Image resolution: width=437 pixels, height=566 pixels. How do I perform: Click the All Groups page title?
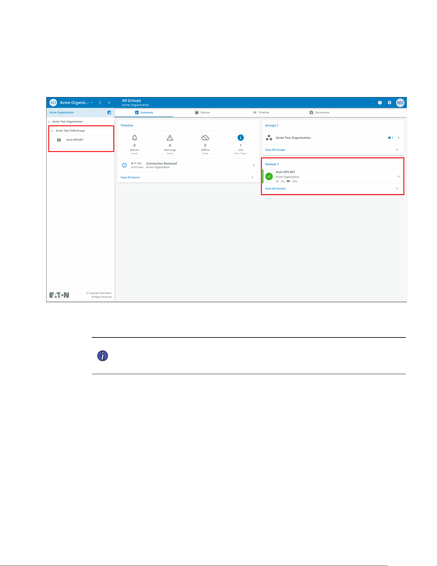tap(131, 101)
